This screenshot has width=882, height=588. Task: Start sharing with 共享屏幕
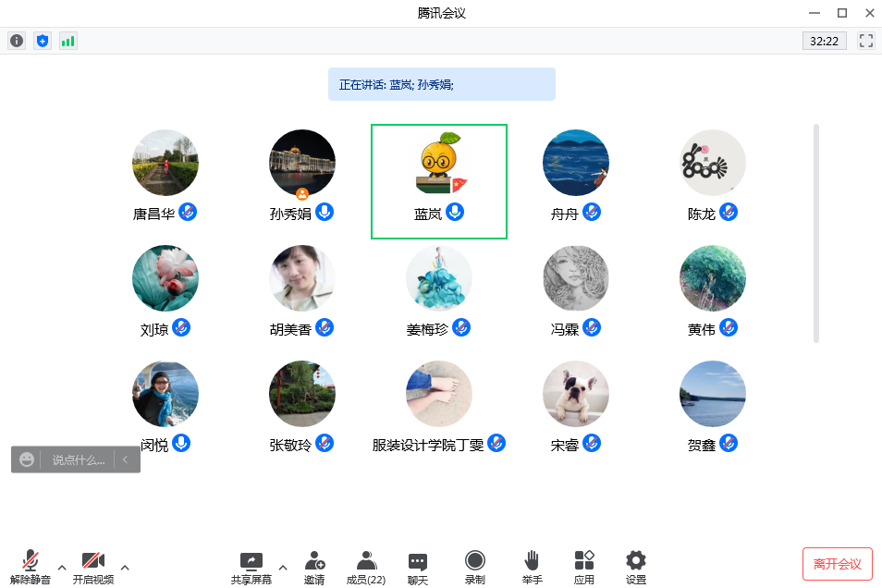[x=251, y=567]
